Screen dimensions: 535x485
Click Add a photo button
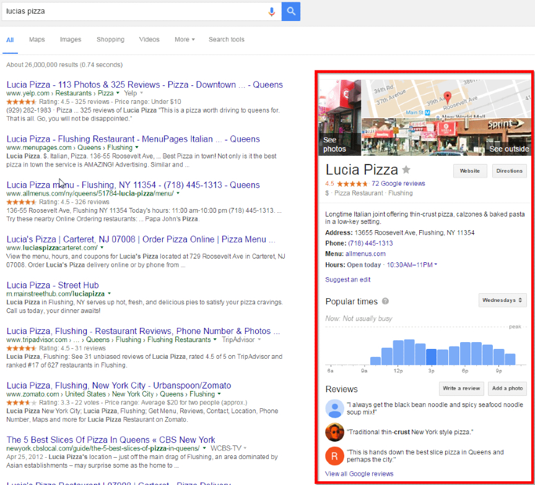(507, 388)
